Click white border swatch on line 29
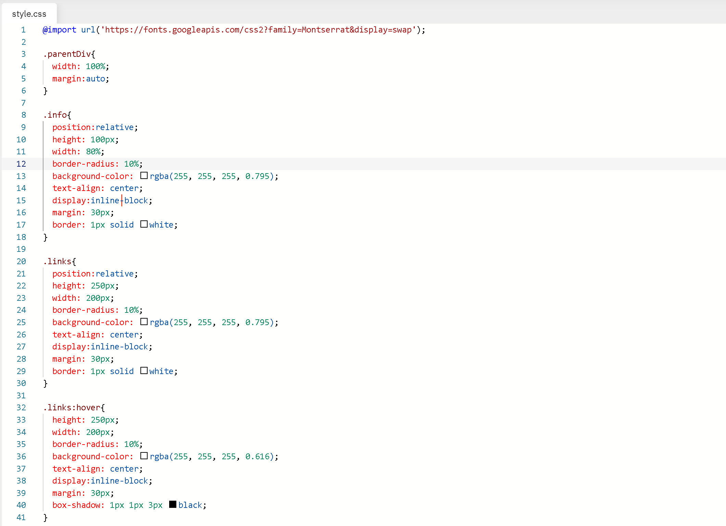The image size is (726, 526). coord(144,371)
